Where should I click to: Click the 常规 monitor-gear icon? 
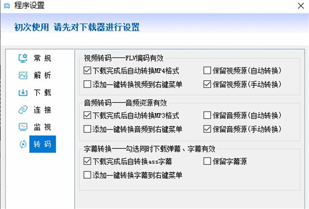tap(23, 58)
